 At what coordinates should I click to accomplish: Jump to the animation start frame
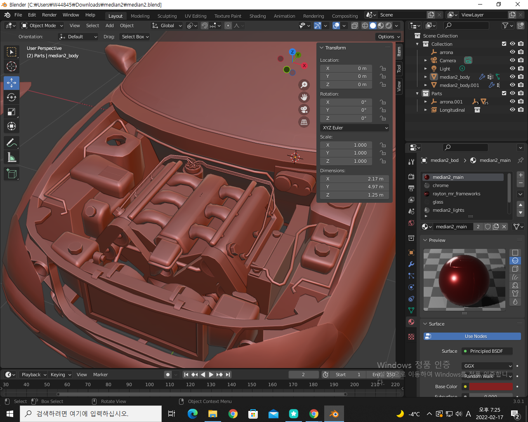[186, 375]
